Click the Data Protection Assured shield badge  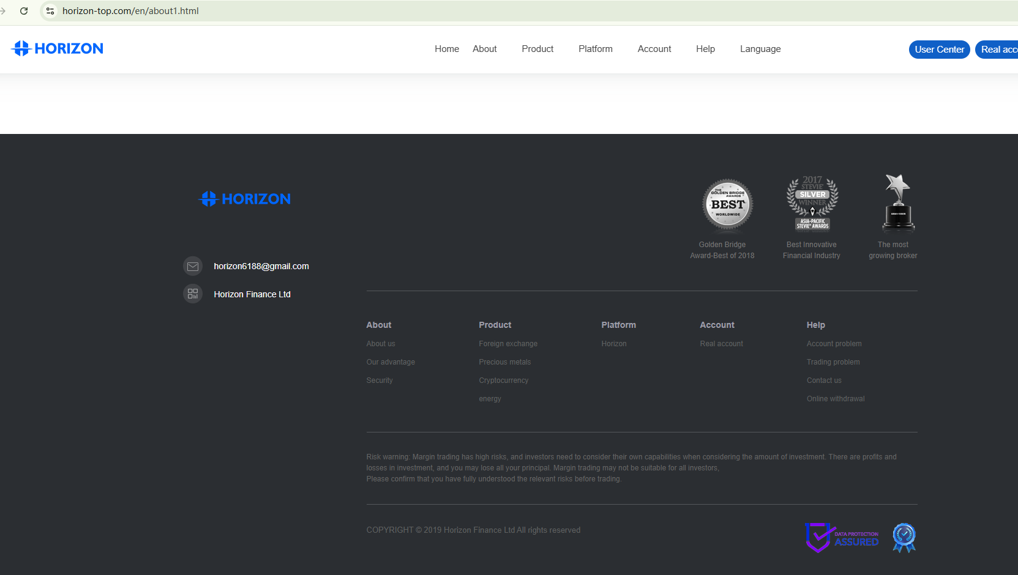pyautogui.click(x=842, y=538)
